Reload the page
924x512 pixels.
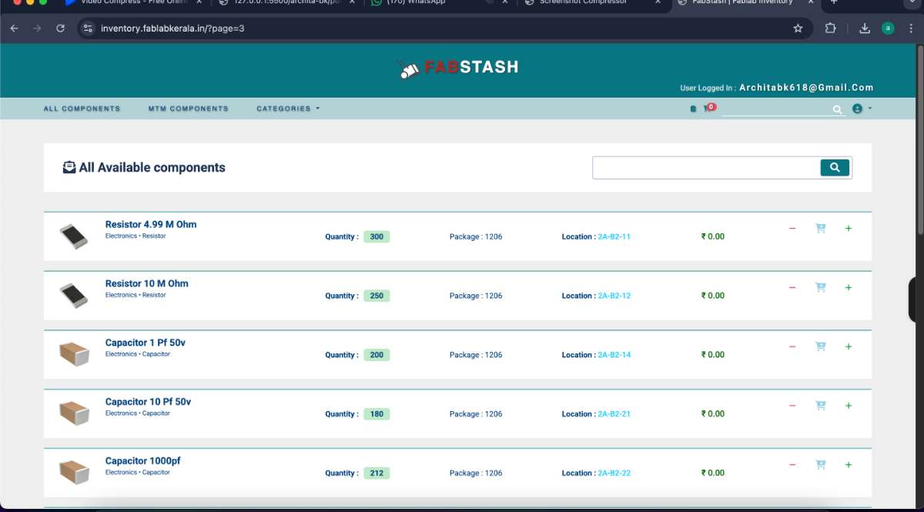point(60,28)
